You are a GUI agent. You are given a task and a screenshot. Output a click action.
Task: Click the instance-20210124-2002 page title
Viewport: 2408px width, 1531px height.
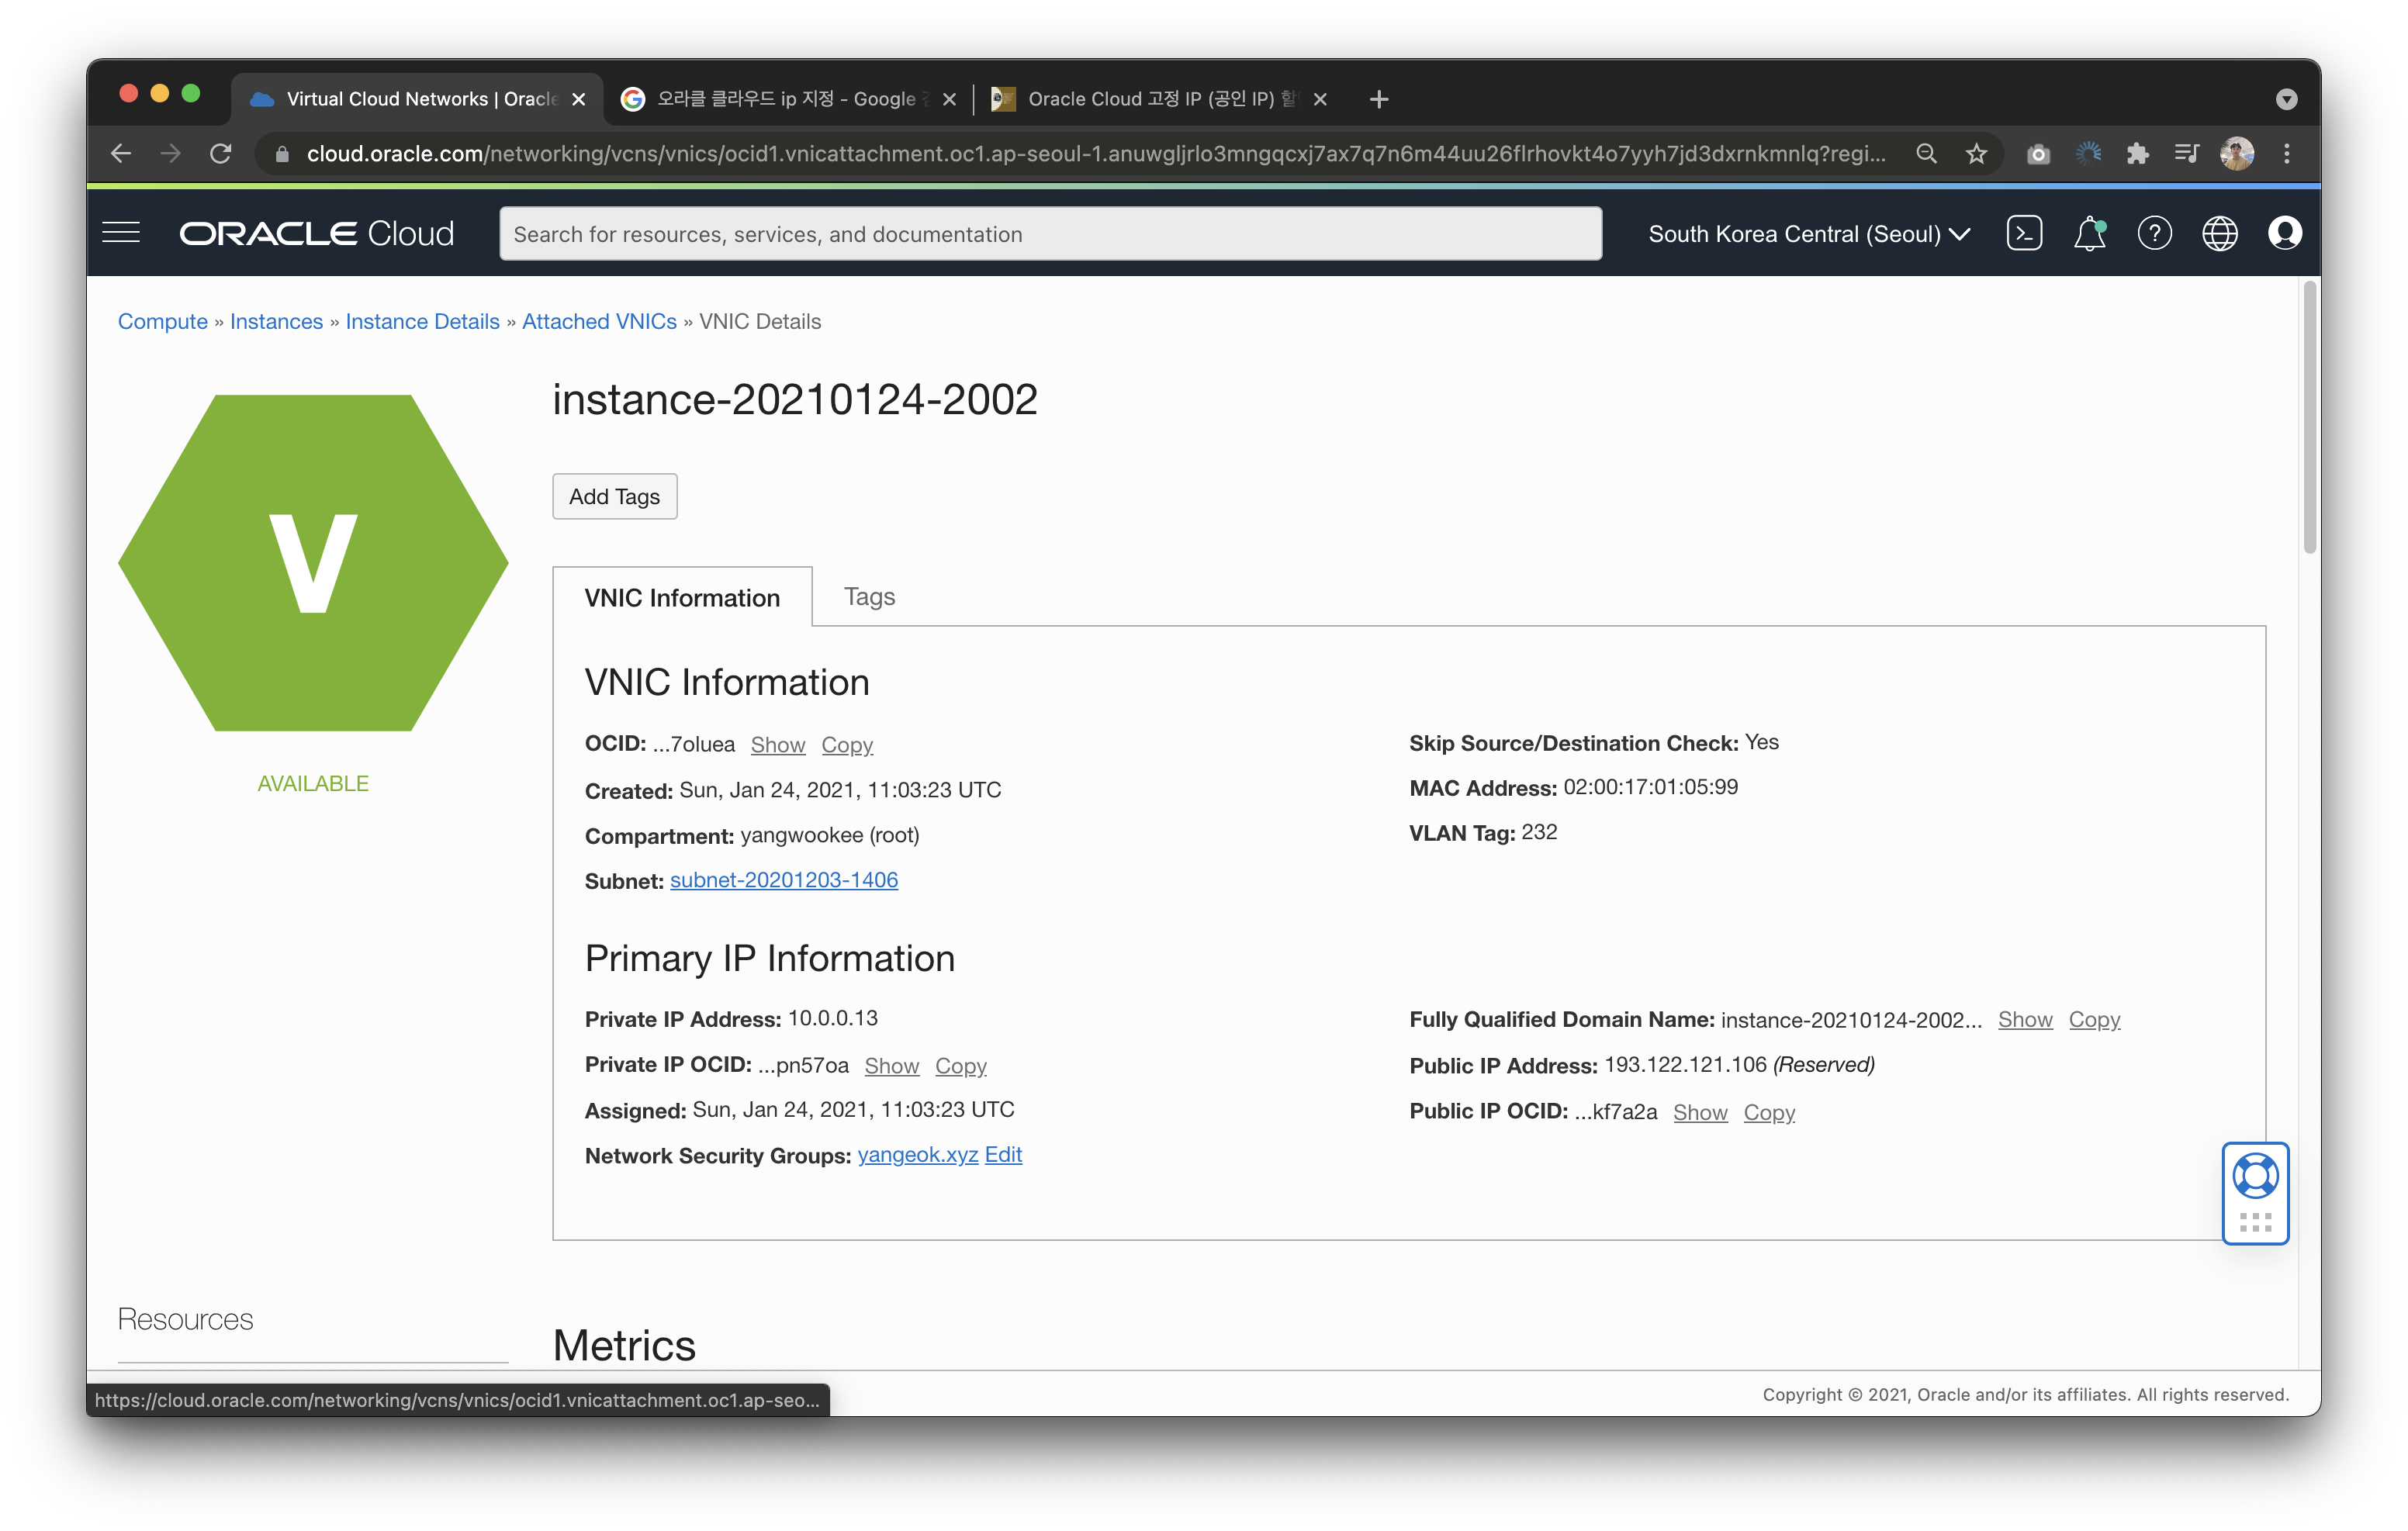(x=795, y=400)
